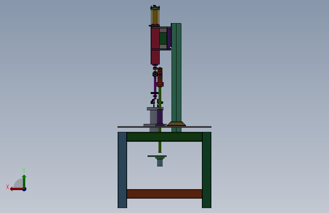Select the orange valve block below the maroon cylinder
The image size is (329, 213).
click(x=160, y=75)
